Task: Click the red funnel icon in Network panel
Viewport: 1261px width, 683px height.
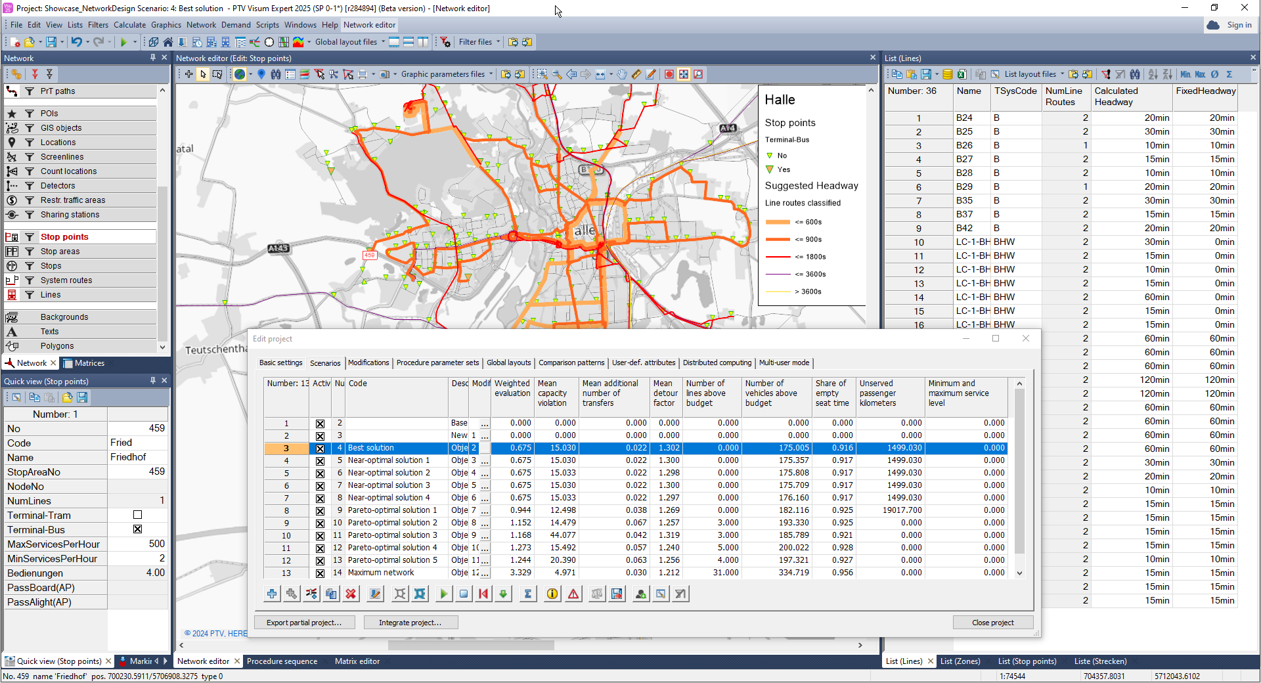Action: click(x=35, y=74)
